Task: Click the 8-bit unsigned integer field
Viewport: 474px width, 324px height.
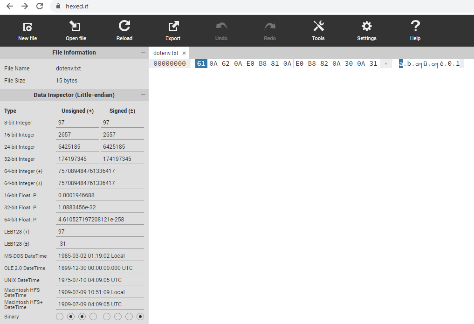Action: click(x=77, y=123)
